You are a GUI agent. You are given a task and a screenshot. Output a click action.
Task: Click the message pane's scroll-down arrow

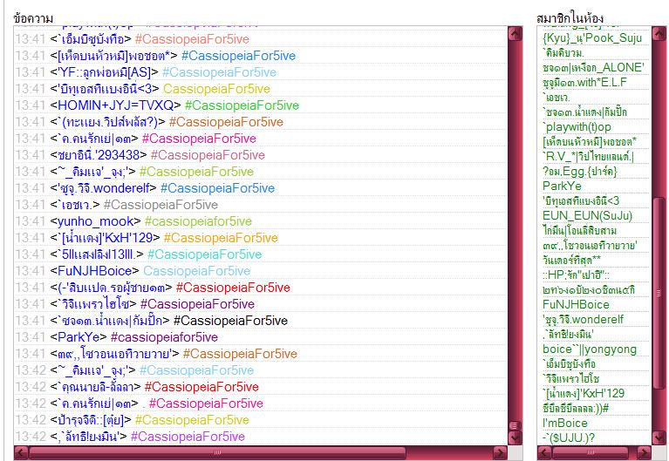(x=515, y=437)
